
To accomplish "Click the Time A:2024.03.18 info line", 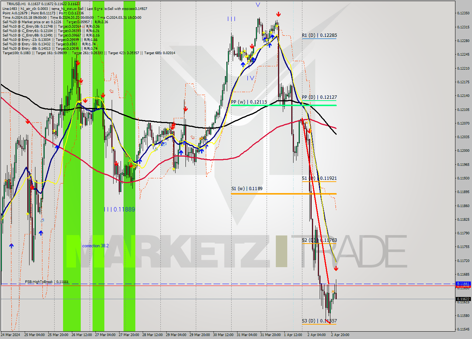I will 72,17.
